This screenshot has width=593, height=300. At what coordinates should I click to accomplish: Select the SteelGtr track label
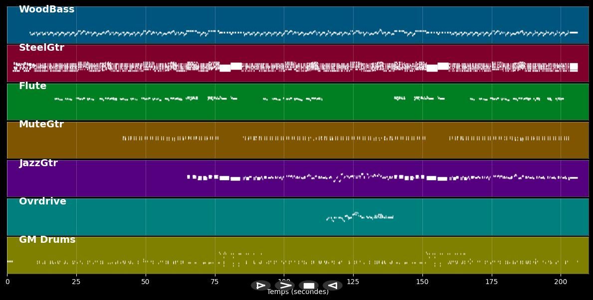point(41,48)
